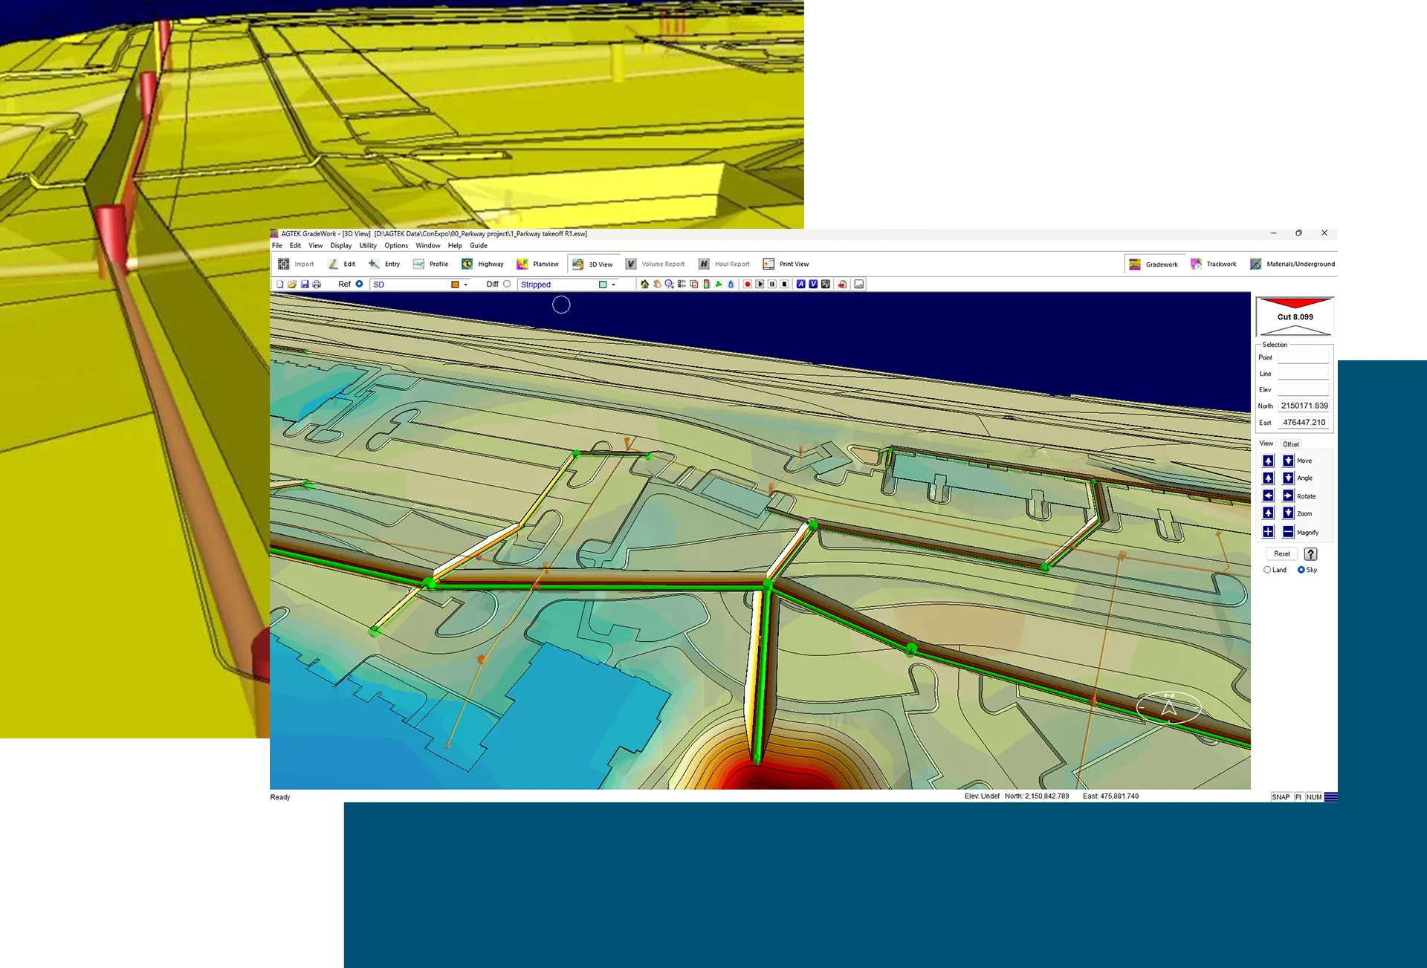Image resolution: width=1427 pixels, height=968 pixels.
Task: Open the Utility menu
Action: click(368, 245)
